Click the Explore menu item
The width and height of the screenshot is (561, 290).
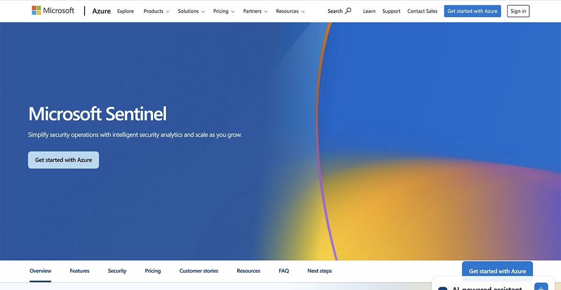pos(125,11)
